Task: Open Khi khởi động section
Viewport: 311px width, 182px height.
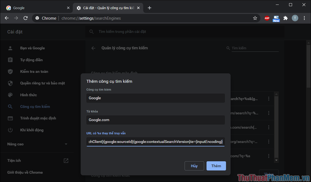Action: (32, 130)
